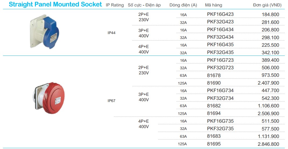Image resolution: width=288 pixels, height=149 pixels.
Task: Click price 184.800
Action: 270,14
